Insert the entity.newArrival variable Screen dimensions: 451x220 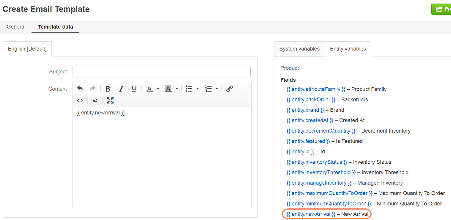311,214
